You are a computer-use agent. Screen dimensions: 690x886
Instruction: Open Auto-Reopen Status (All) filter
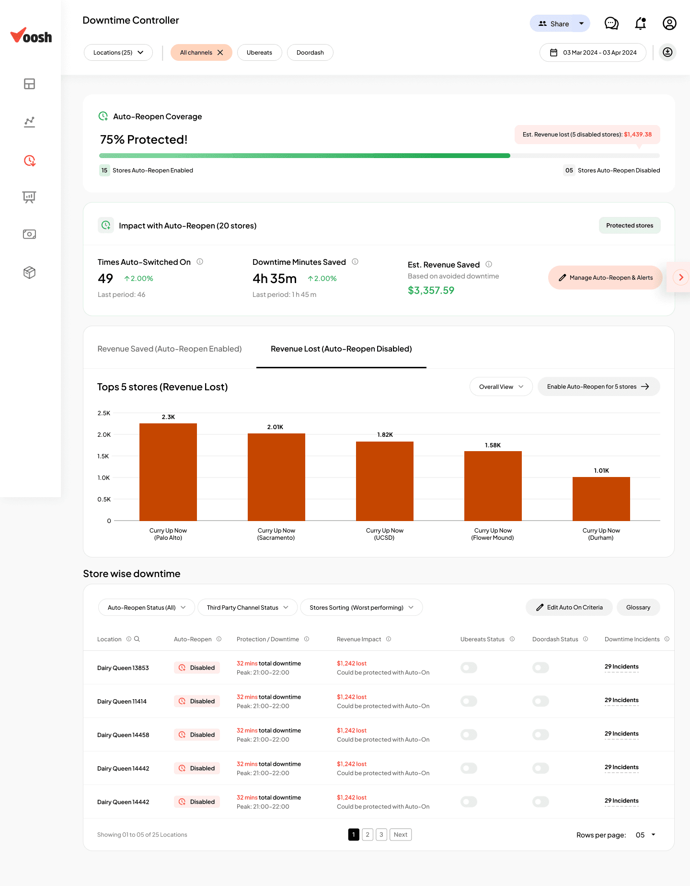pyautogui.click(x=146, y=607)
